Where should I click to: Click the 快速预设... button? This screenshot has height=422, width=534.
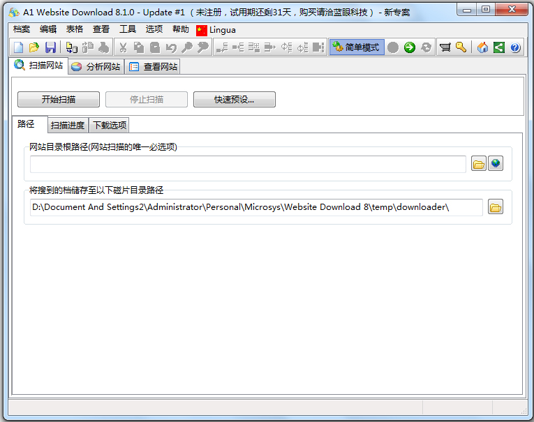[235, 99]
